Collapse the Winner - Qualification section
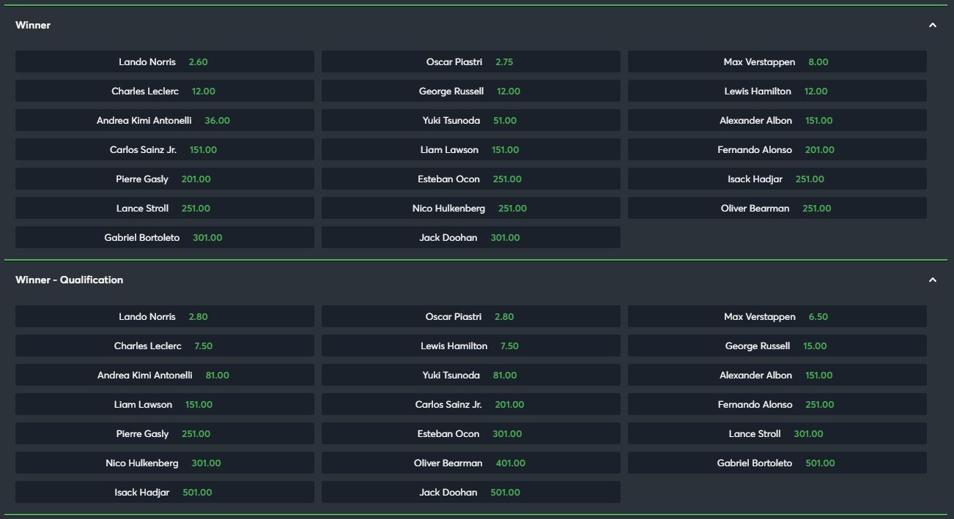The width and height of the screenshot is (954, 519). (932, 280)
